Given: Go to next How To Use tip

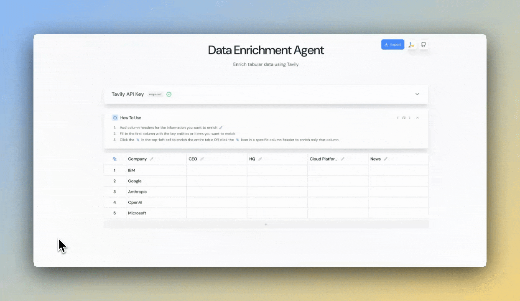Looking at the screenshot, I should click(410, 118).
